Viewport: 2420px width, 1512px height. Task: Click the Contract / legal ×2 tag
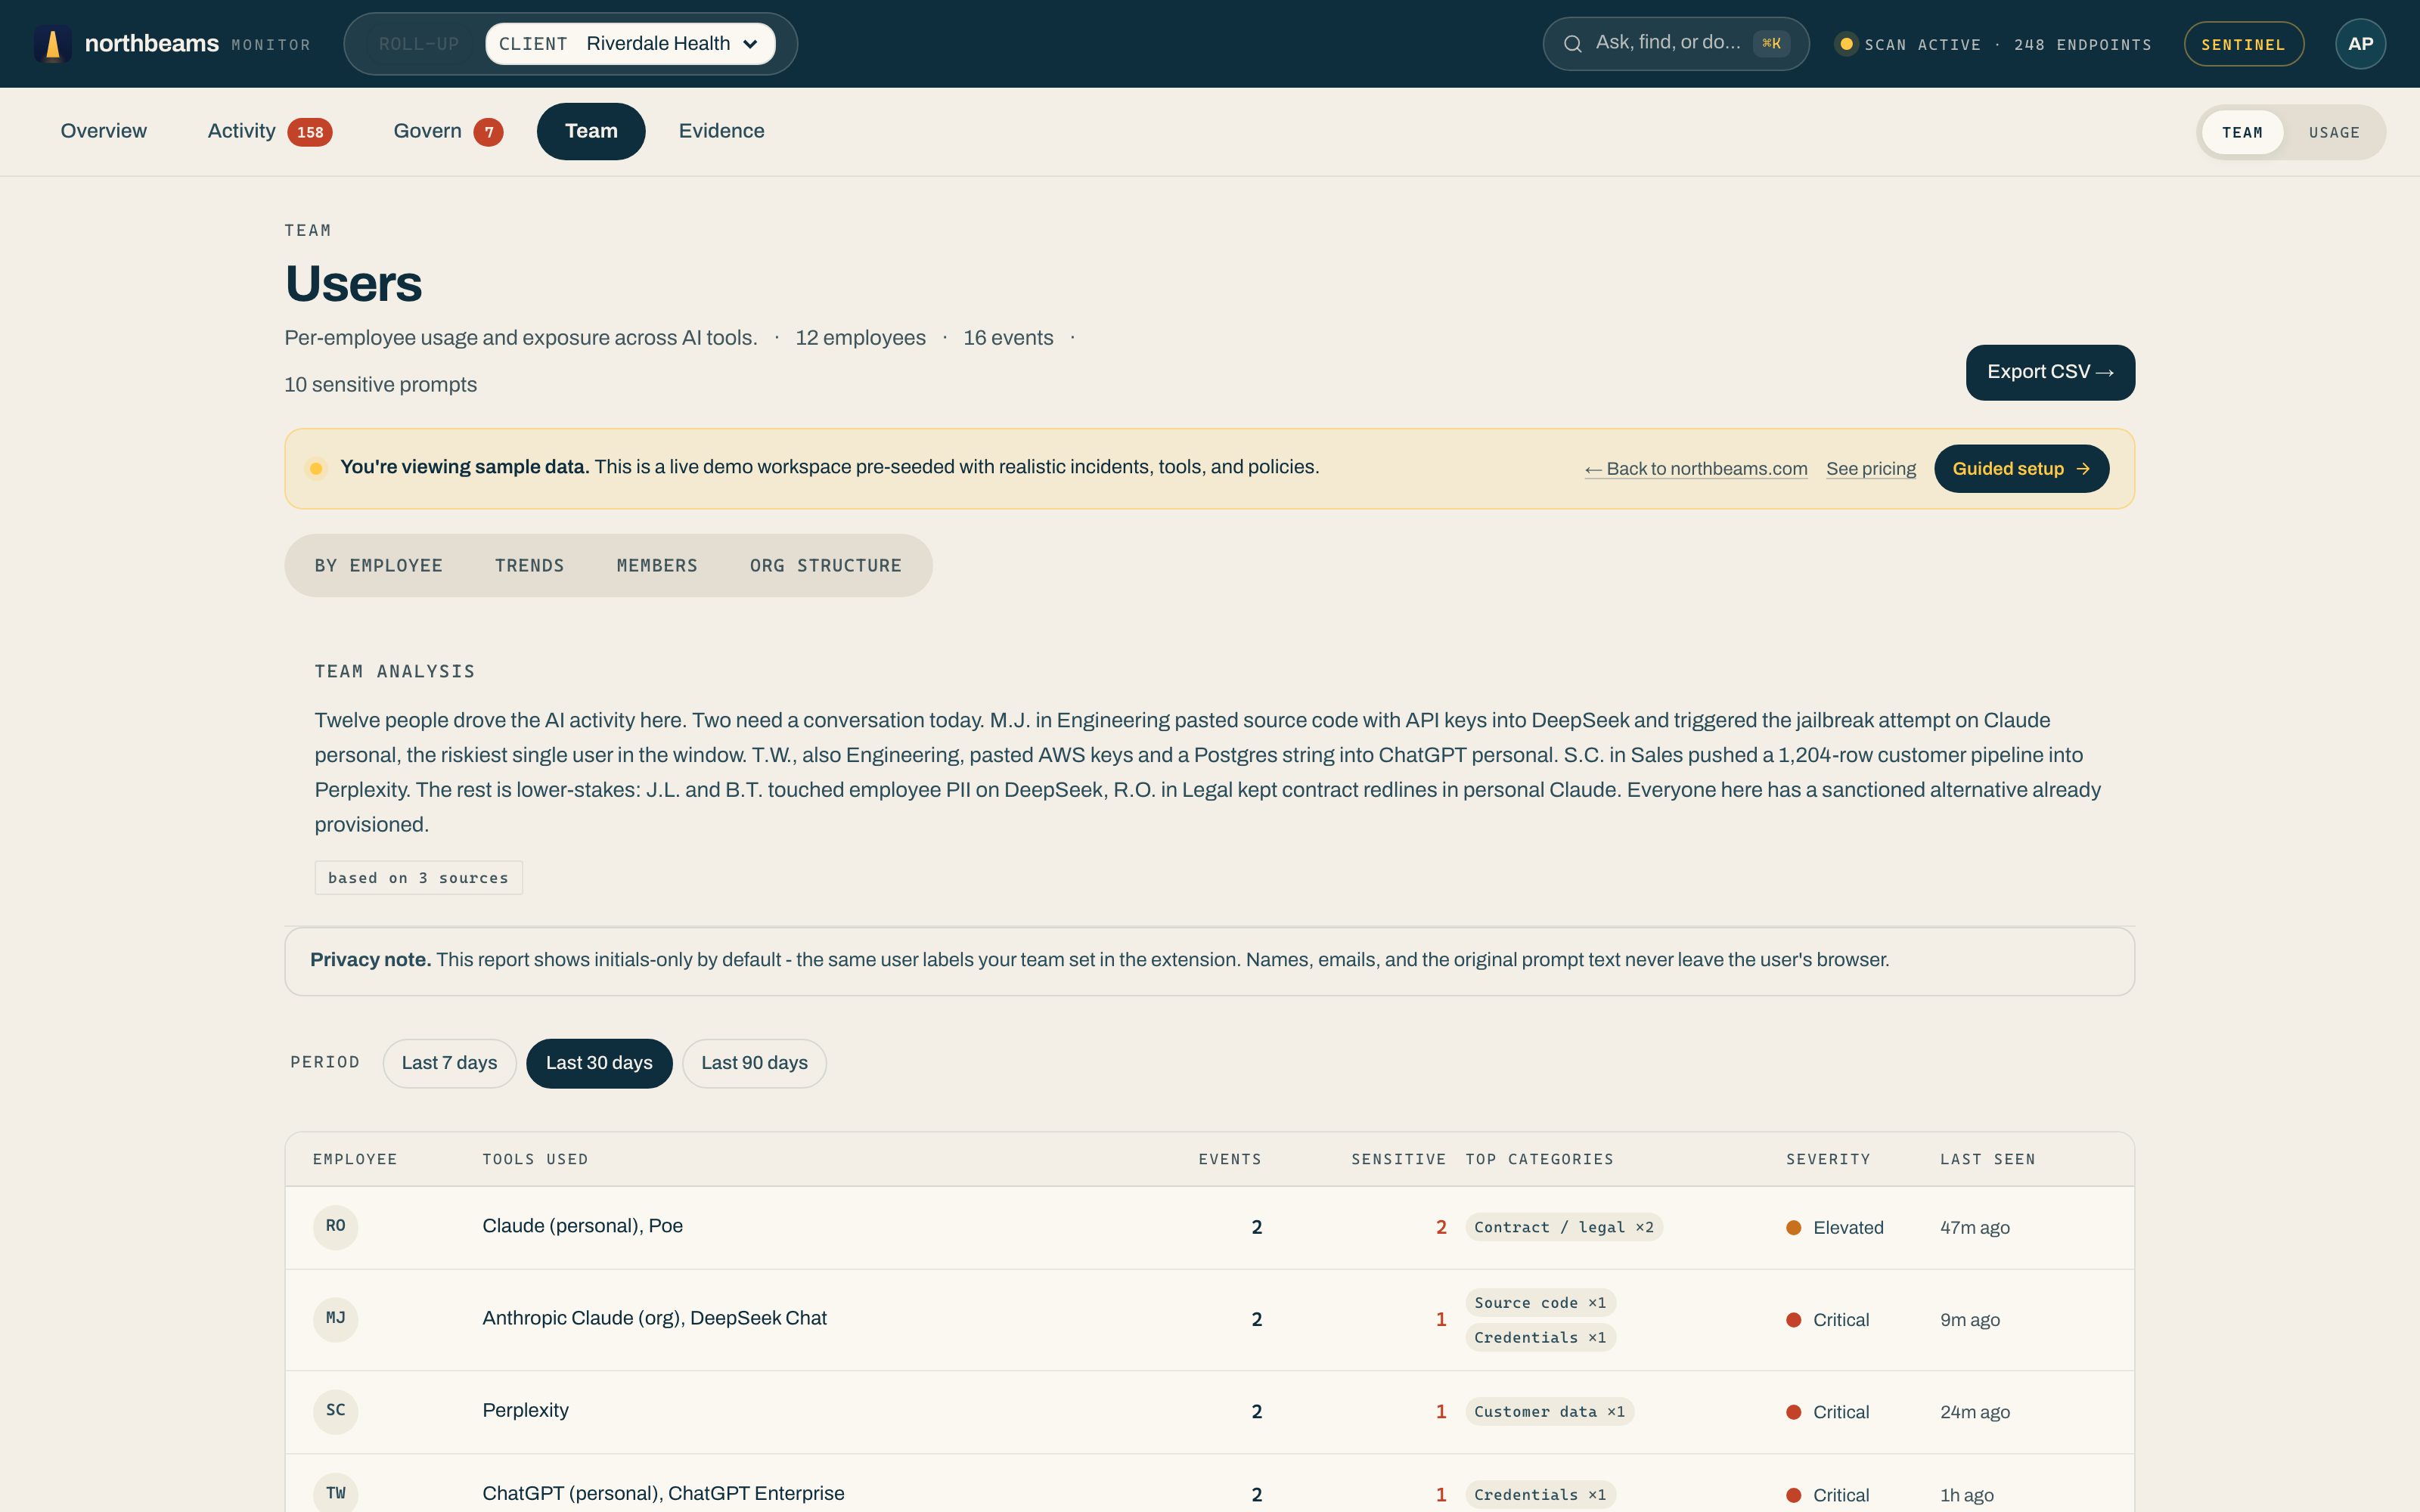(1564, 1227)
